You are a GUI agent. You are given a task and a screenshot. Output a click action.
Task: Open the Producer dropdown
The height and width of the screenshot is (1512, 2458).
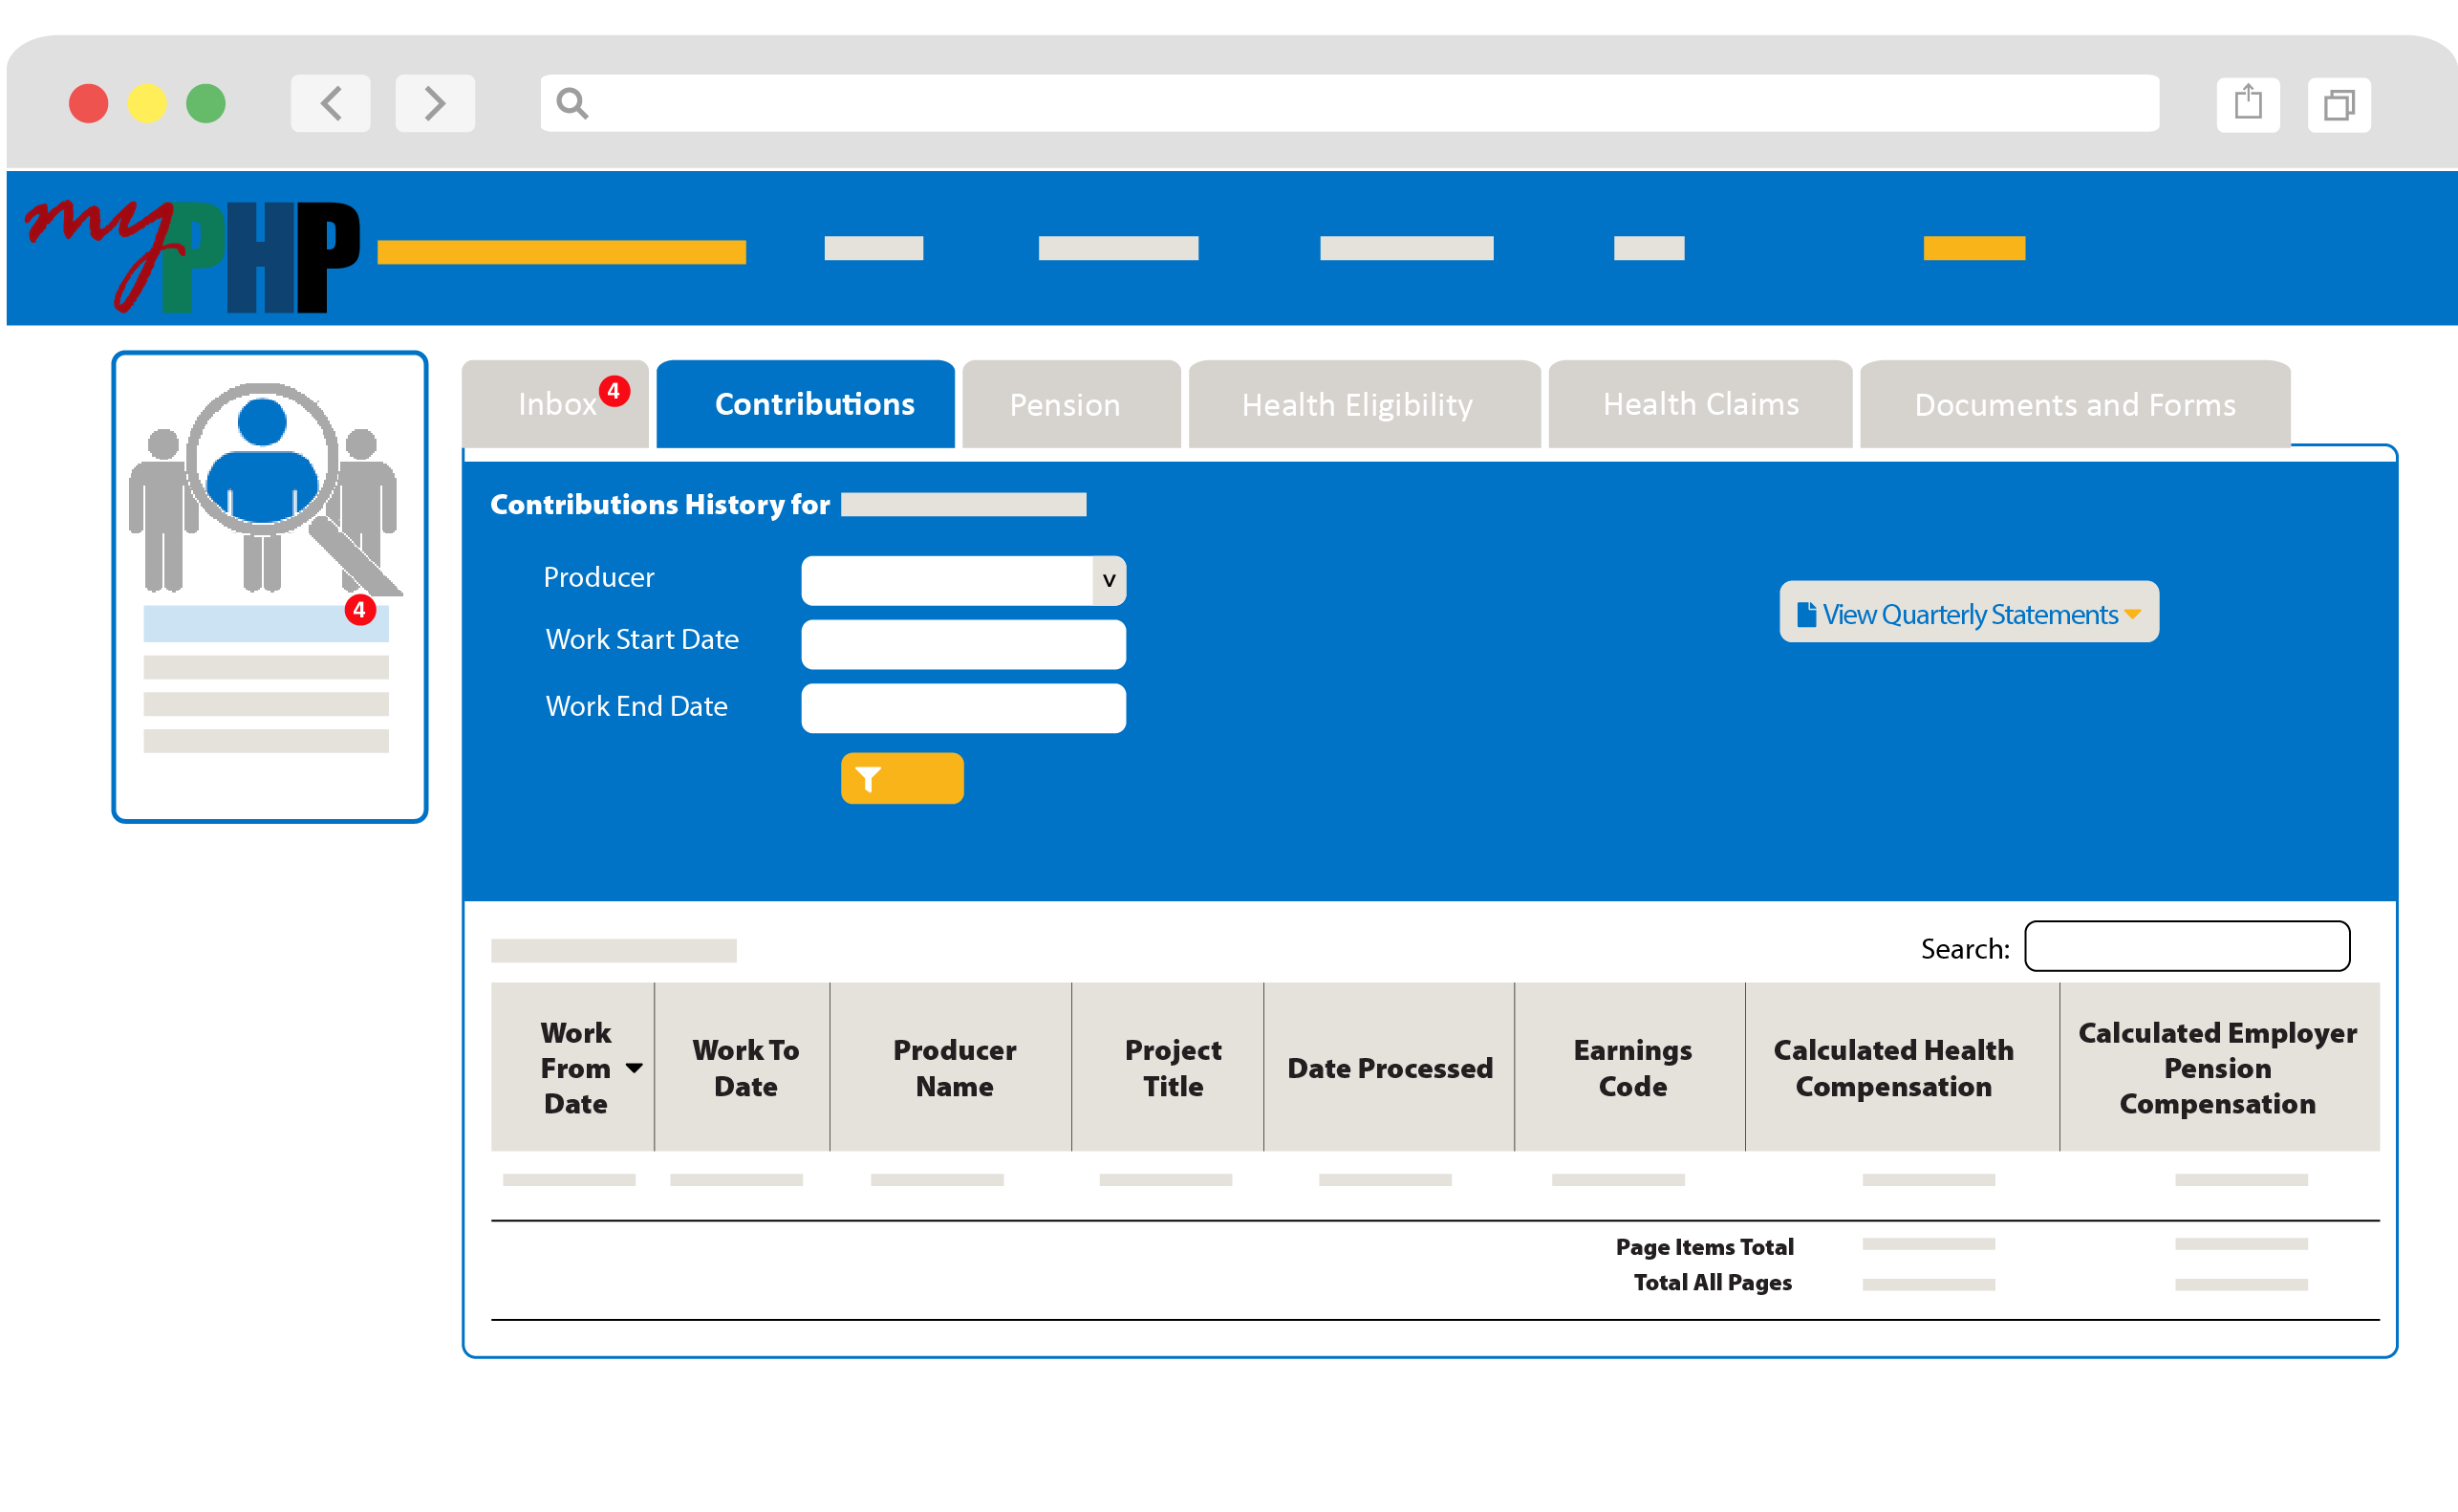click(1108, 580)
